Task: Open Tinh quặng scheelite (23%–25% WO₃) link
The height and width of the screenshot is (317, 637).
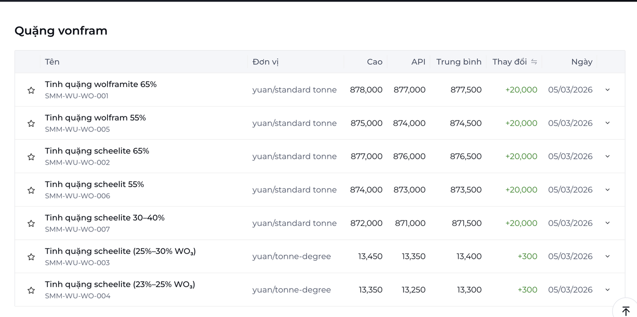Action: (120, 285)
